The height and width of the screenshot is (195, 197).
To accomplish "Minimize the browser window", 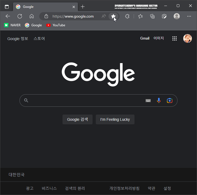I will (166, 6).
